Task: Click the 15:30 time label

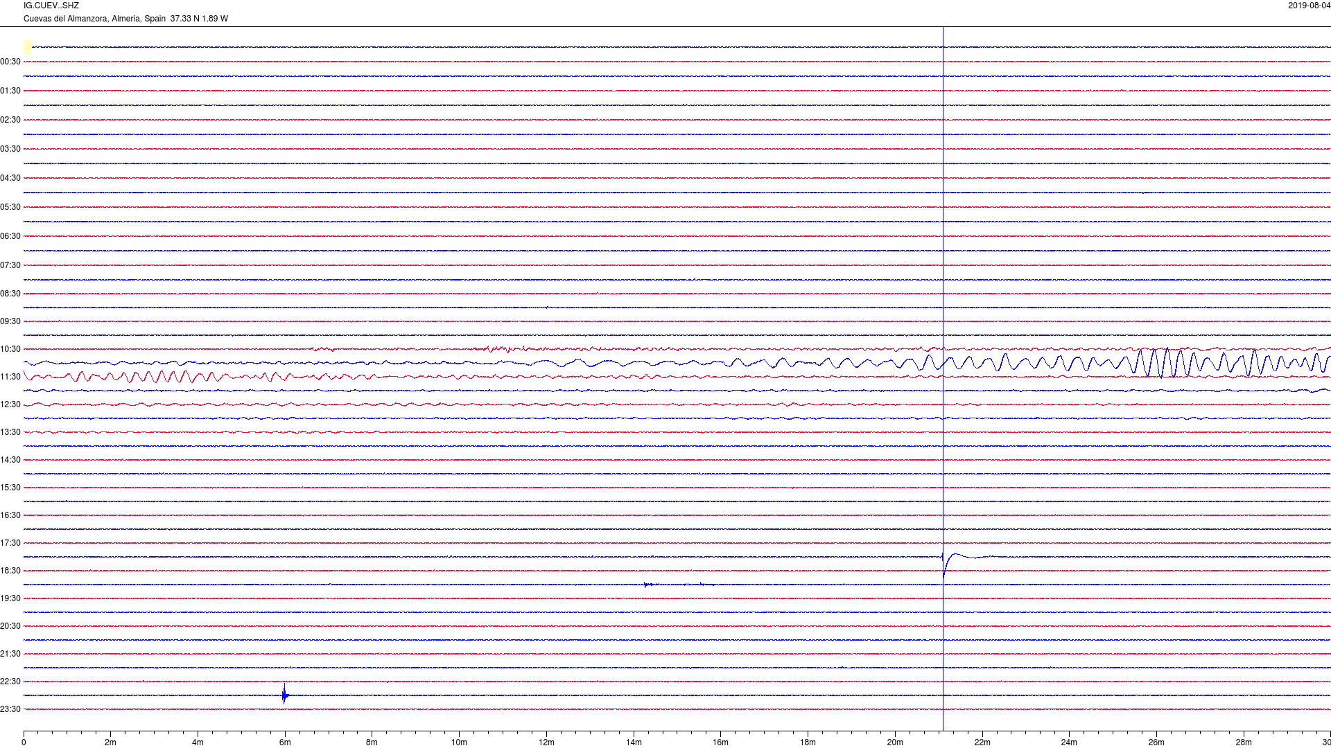Action: 10,488
